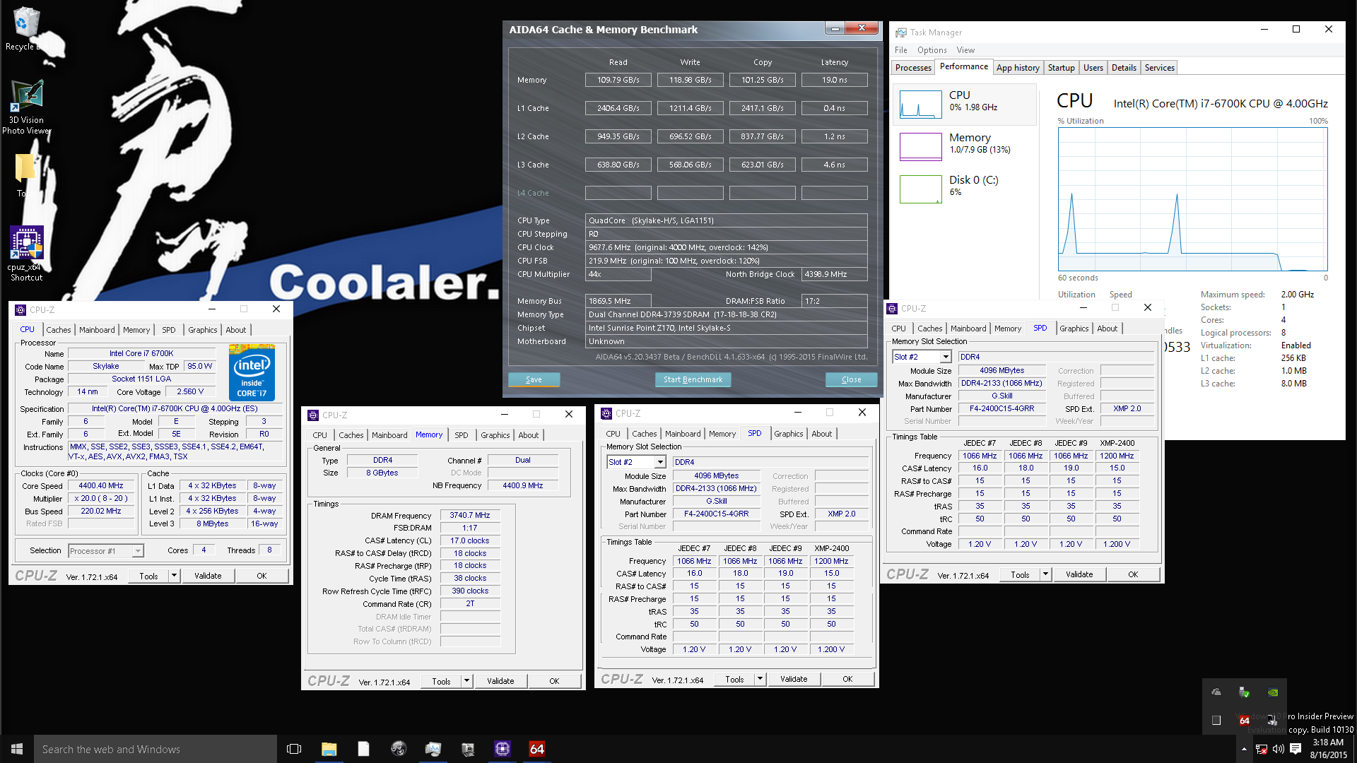Click Validate in CPU-Z CPU window
This screenshot has height=763, width=1357.
[x=208, y=576]
